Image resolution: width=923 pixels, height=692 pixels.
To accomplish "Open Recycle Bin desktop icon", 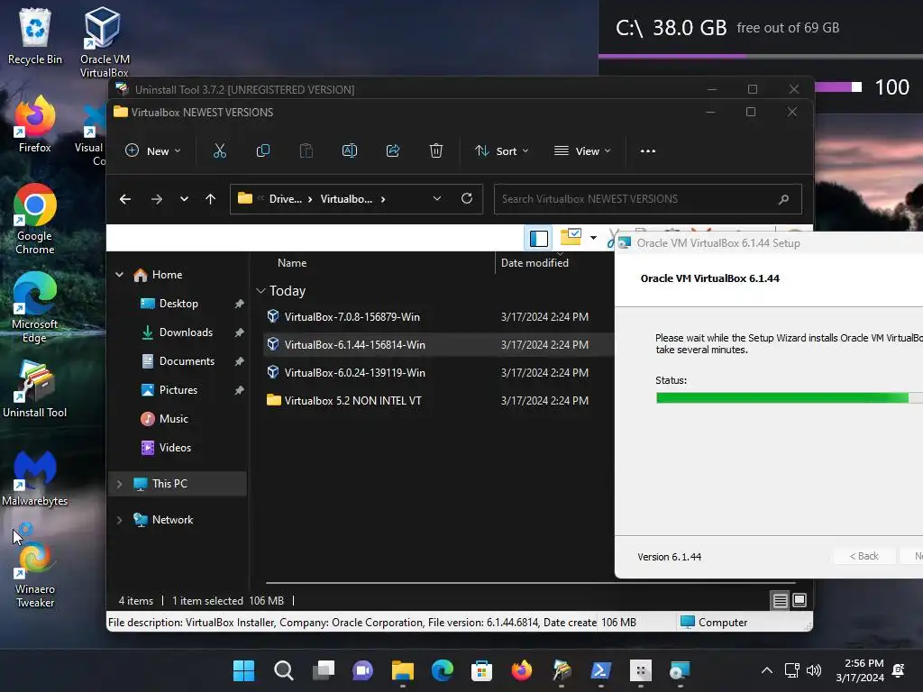I will [x=35, y=36].
